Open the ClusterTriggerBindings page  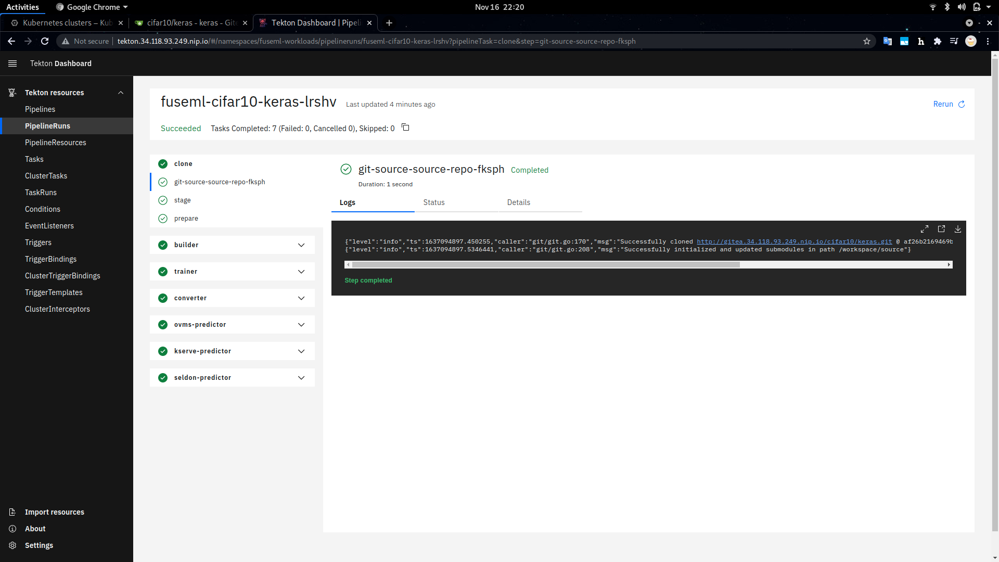pos(62,275)
